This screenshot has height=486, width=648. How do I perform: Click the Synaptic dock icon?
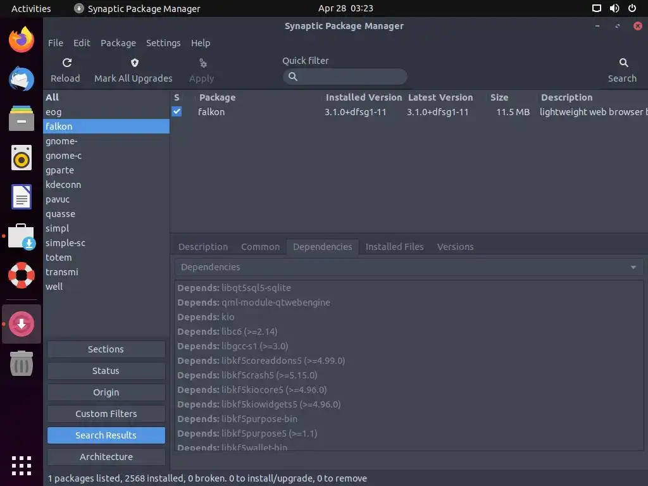pyautogui.click(x=22, y=324)
